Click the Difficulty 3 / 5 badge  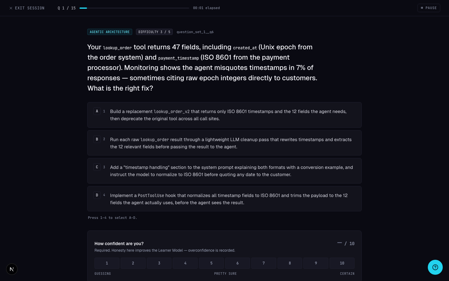(x=154, y=32)
